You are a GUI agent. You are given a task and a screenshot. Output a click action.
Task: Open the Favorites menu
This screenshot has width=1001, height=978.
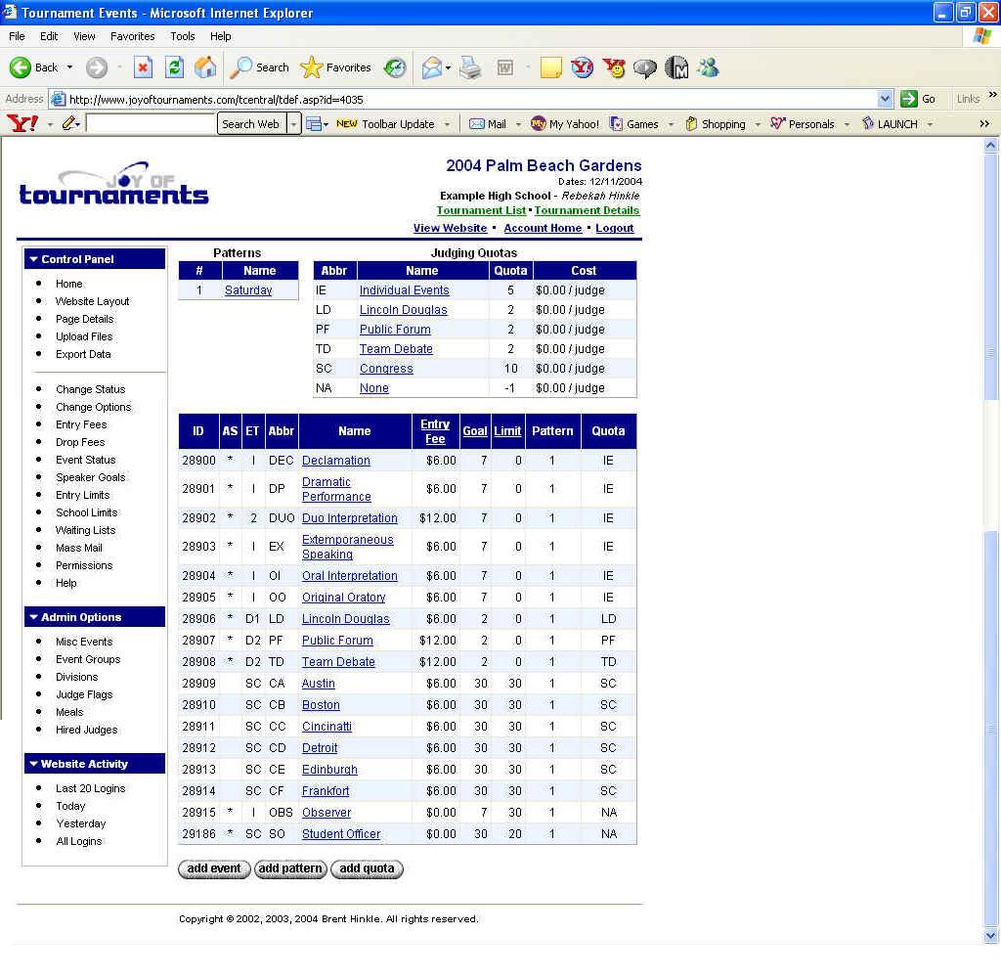[132, 36]
